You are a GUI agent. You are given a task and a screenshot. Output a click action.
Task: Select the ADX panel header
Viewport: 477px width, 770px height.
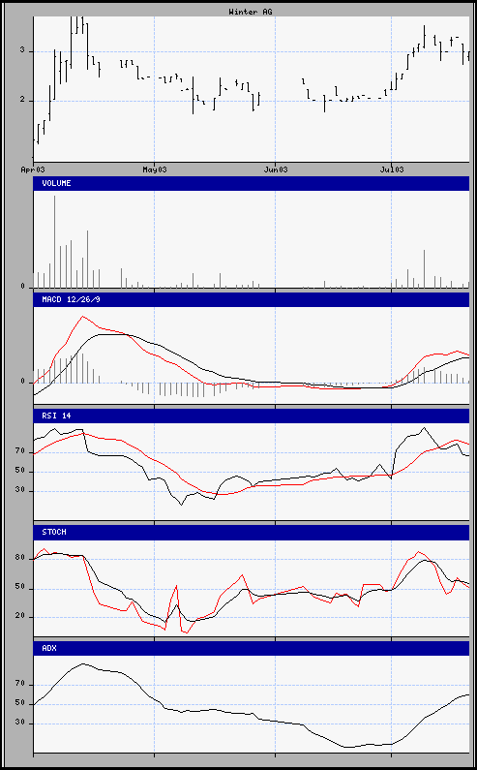pyautogui.click(x=252, y=648)
